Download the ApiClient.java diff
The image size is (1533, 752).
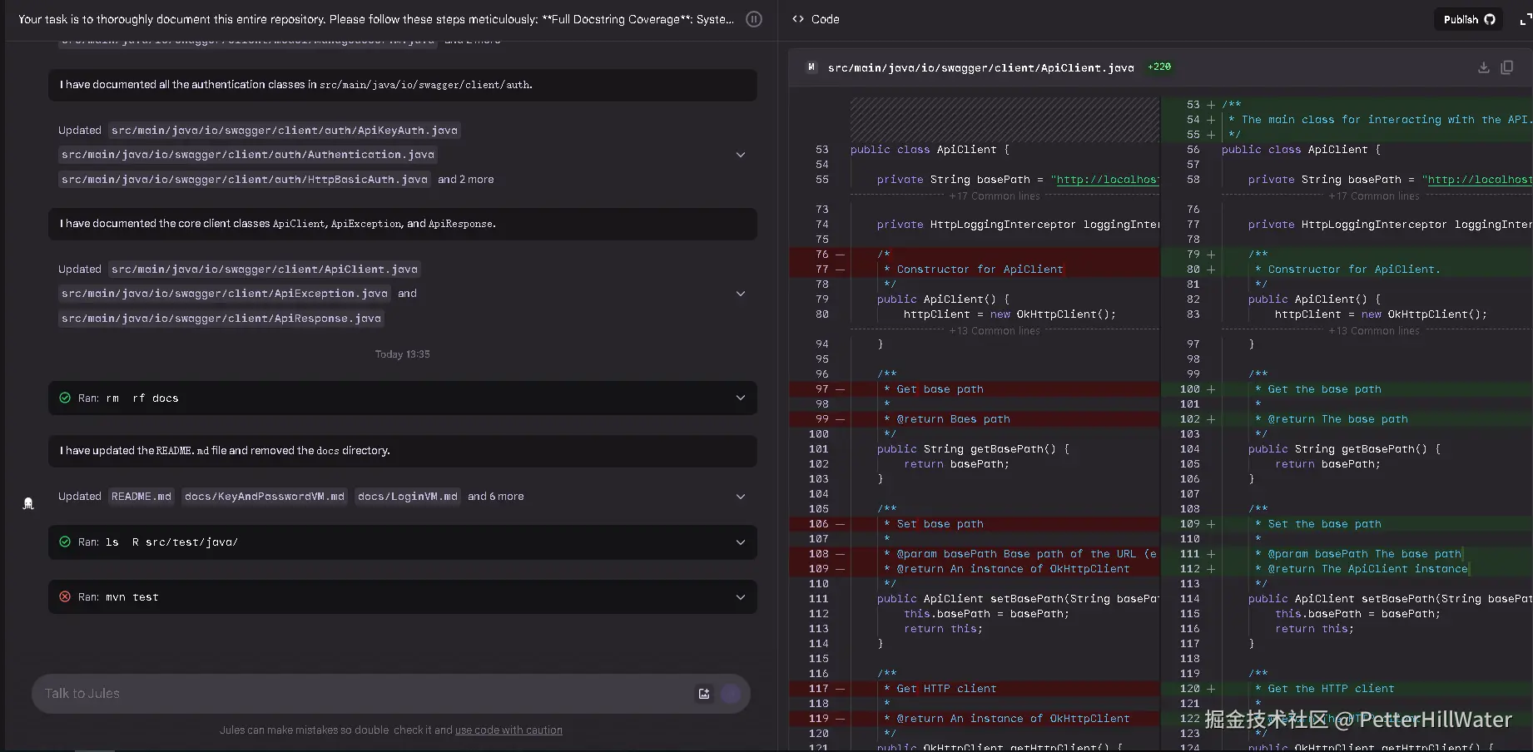coord(1483,67)
